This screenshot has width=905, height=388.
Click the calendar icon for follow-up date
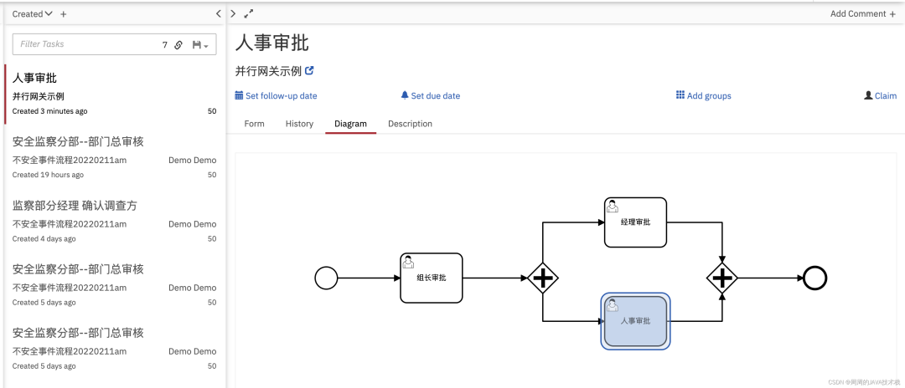pyautogui.click(x=239, y=95)
